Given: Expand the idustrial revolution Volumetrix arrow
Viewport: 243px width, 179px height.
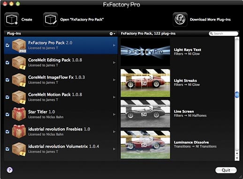Looking at the screenshot, I should 114,149.
